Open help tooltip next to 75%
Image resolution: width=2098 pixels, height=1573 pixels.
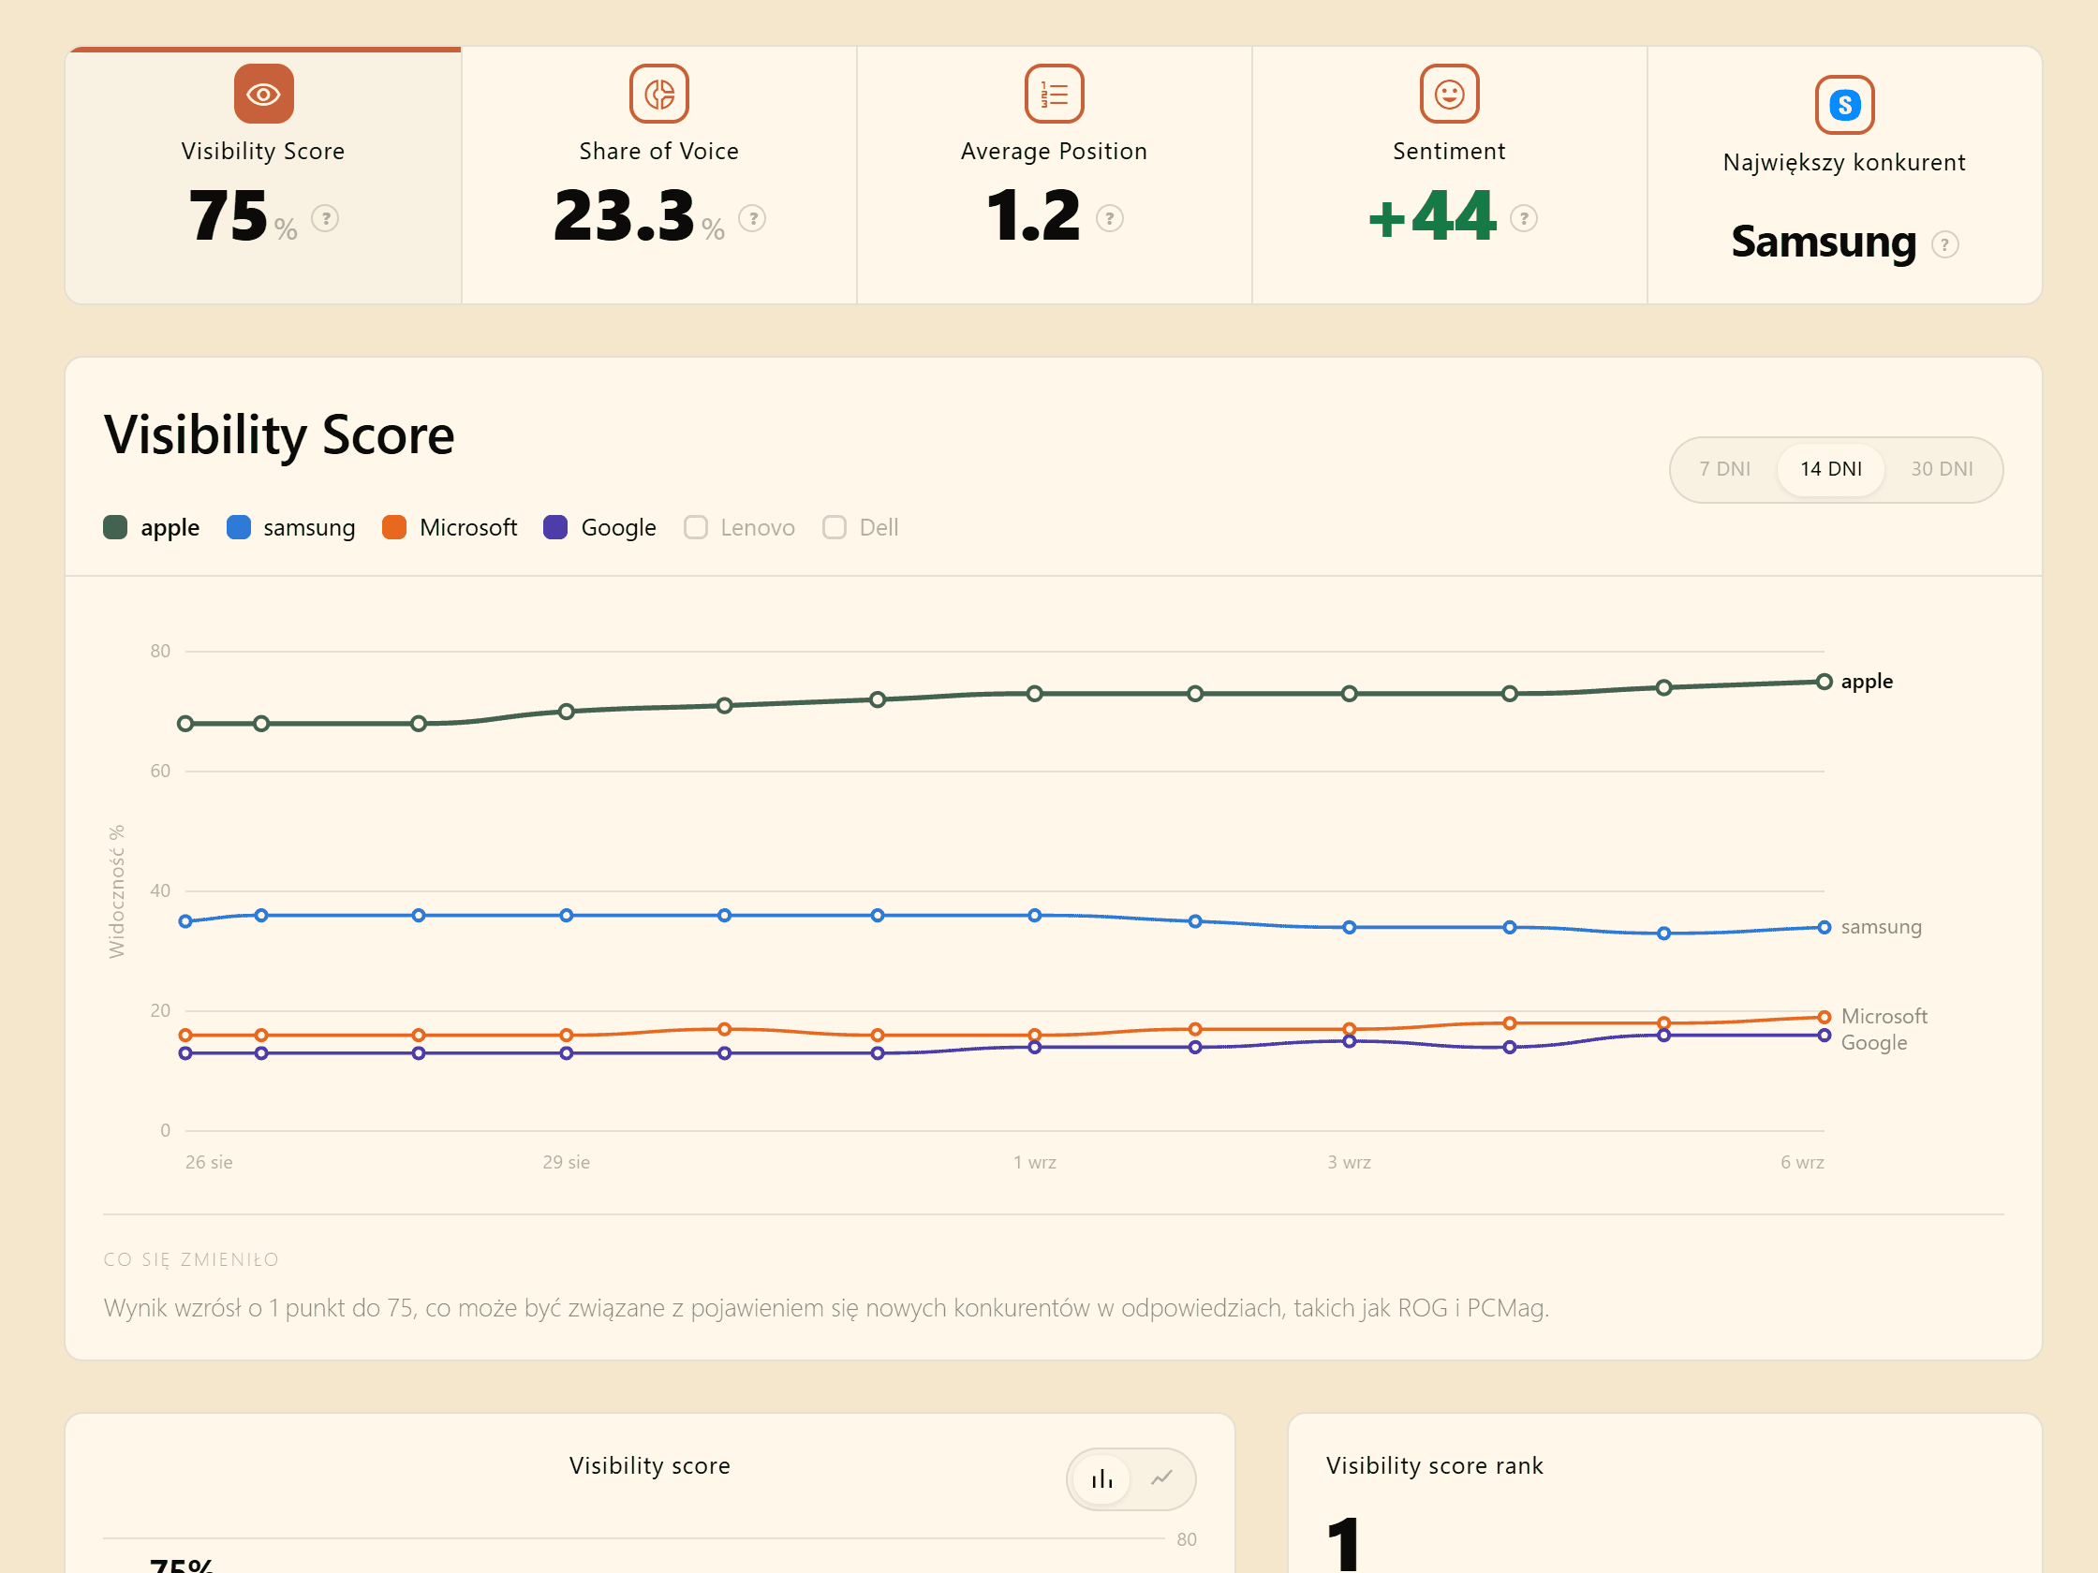pos(325,219)
